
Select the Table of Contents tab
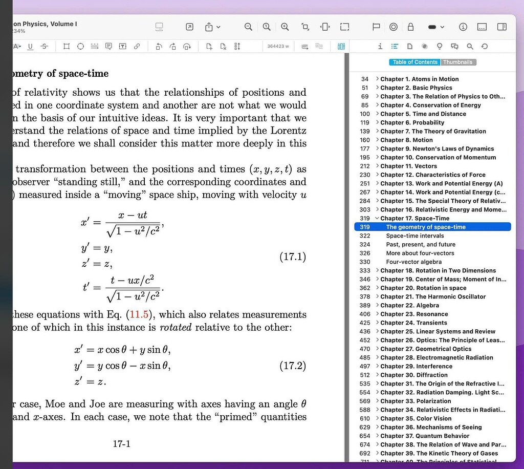(414, 62)
